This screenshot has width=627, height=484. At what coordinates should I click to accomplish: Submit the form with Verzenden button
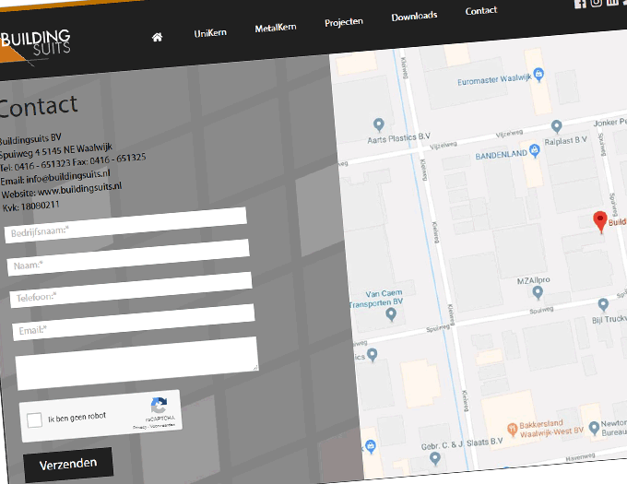(68, 465)
